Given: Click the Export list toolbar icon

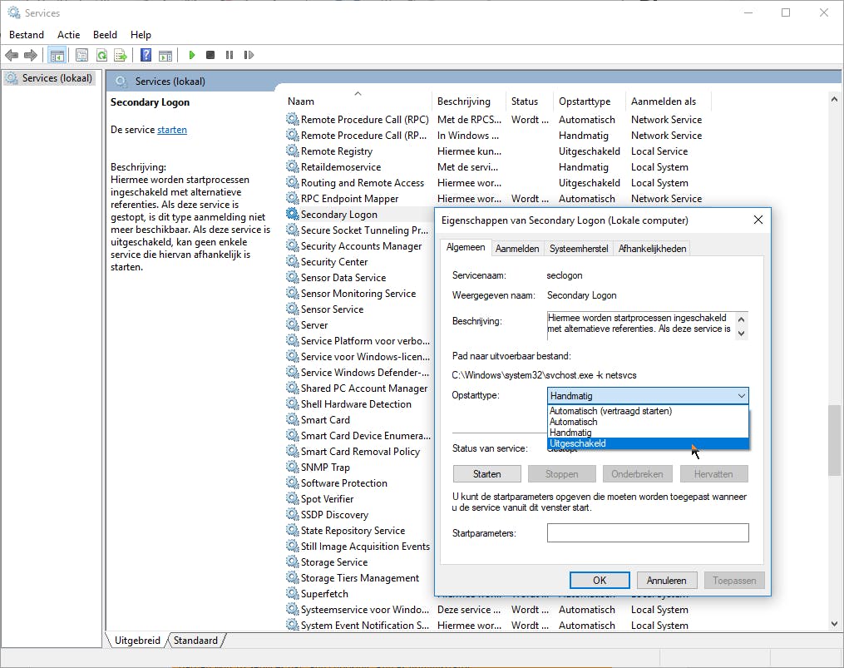Looking at the screenshot, I should [x=121, y=56].
